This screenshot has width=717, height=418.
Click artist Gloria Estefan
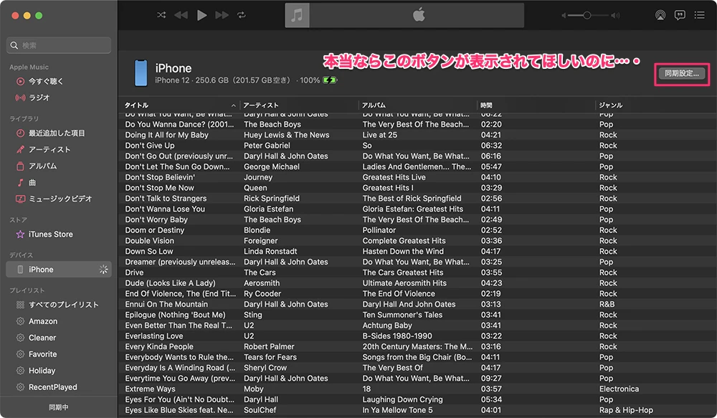click(268, 209)
